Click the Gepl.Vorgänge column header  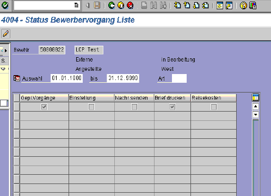[x=44, y=98]
